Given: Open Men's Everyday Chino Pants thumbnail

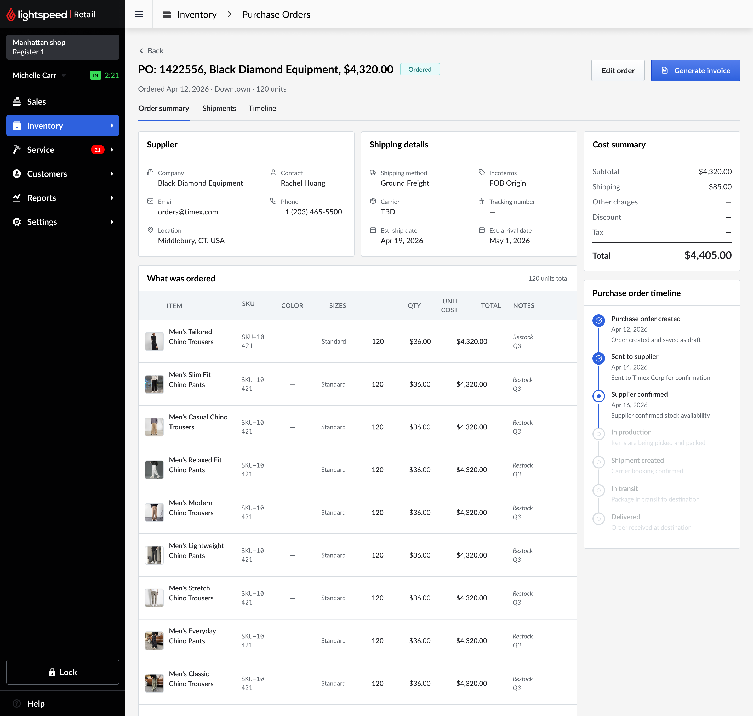Looking at the screenshot, I should (x=154, y=640).
